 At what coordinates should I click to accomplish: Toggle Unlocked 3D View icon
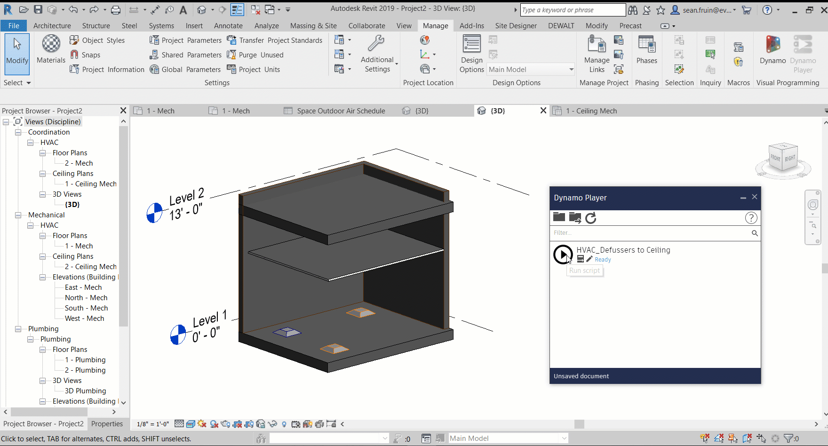coord(261,424)
